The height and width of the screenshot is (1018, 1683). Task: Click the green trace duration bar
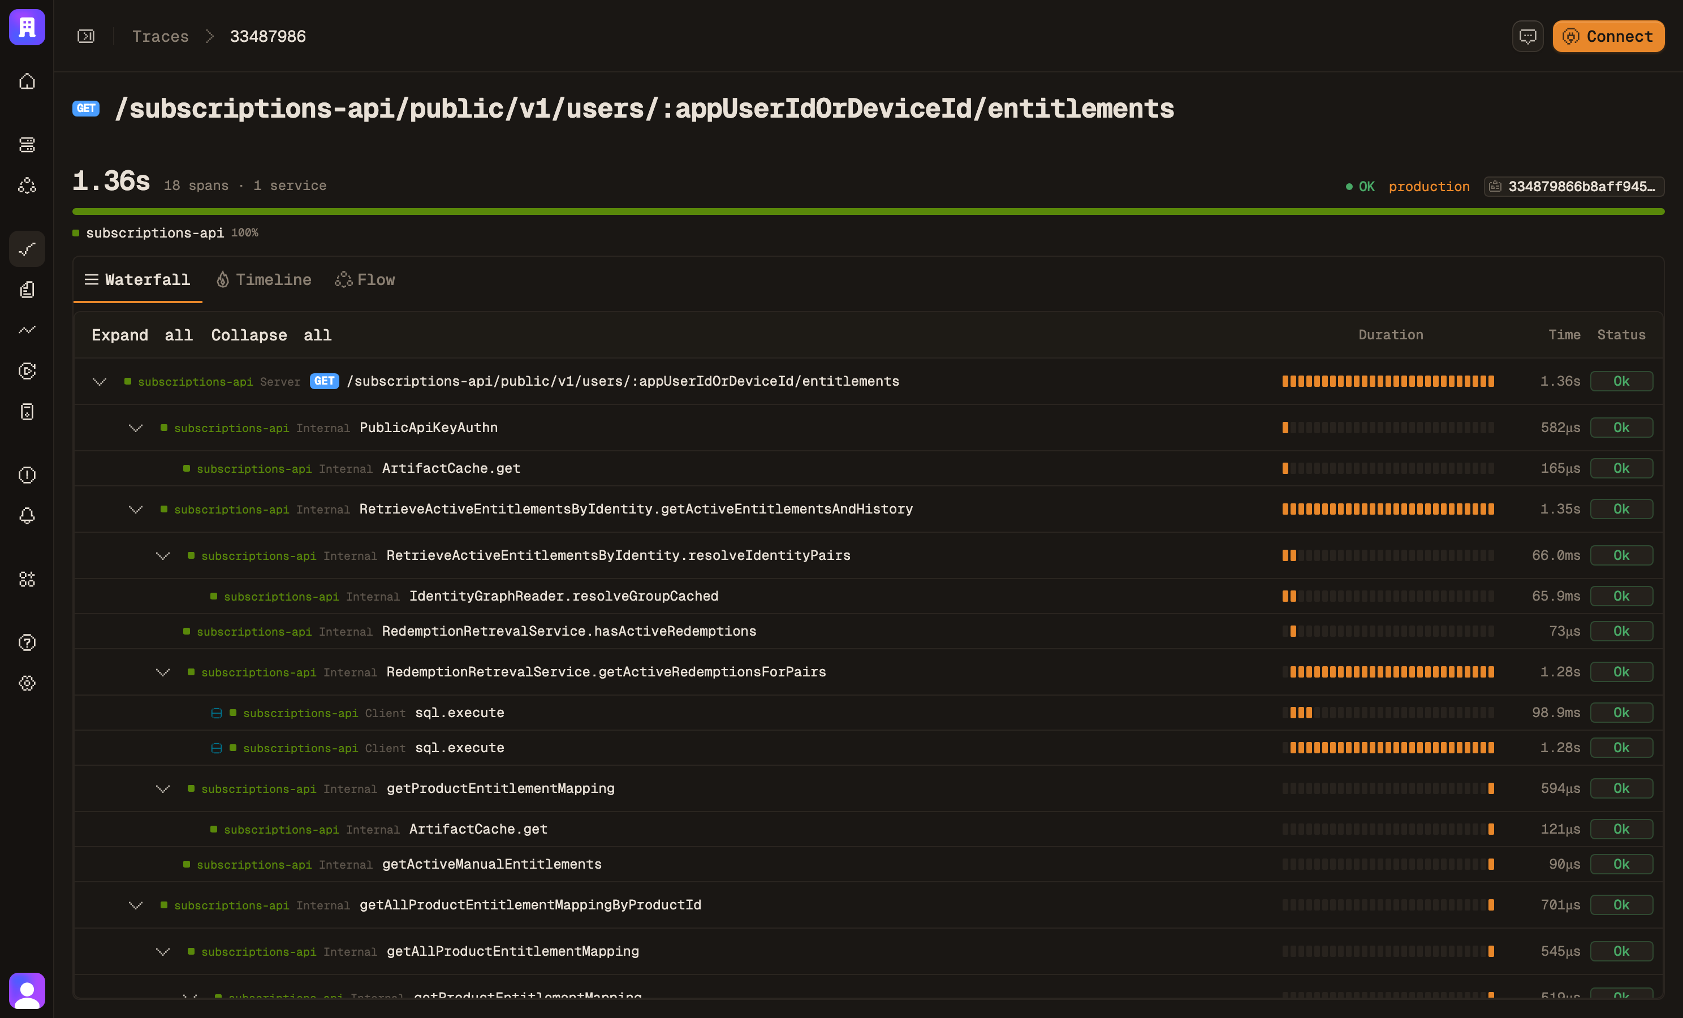(868, 212)
